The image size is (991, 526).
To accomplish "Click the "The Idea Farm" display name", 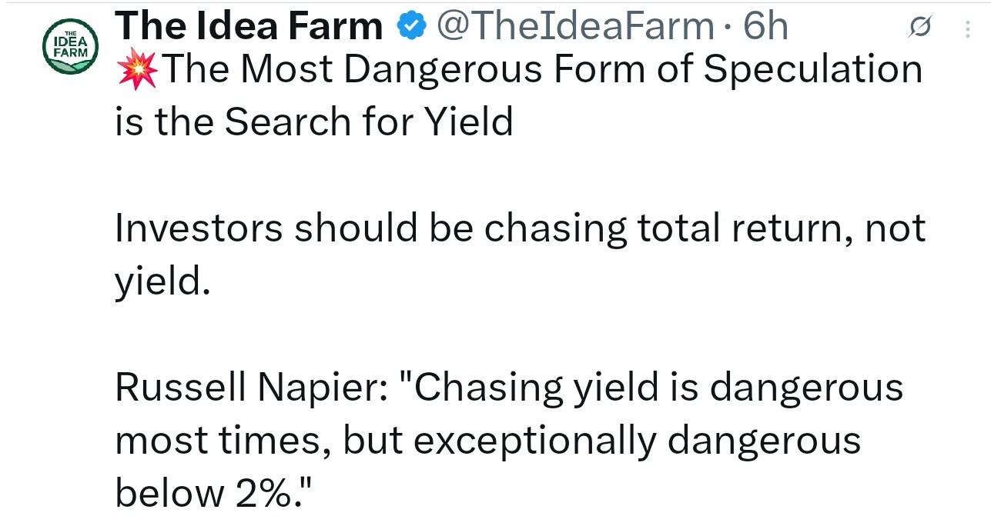I will pos(248,27).
